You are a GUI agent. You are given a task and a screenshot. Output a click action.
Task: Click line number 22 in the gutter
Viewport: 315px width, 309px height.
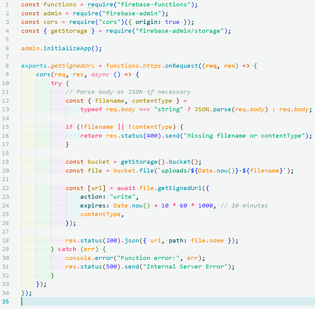[6, 188]
